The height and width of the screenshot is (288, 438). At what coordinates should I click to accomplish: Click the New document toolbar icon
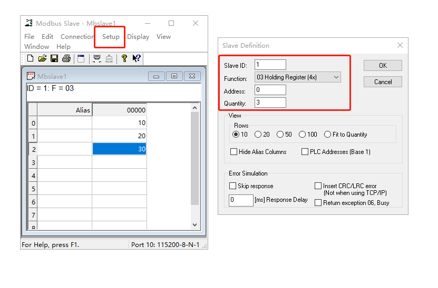[x=30, y=58]
